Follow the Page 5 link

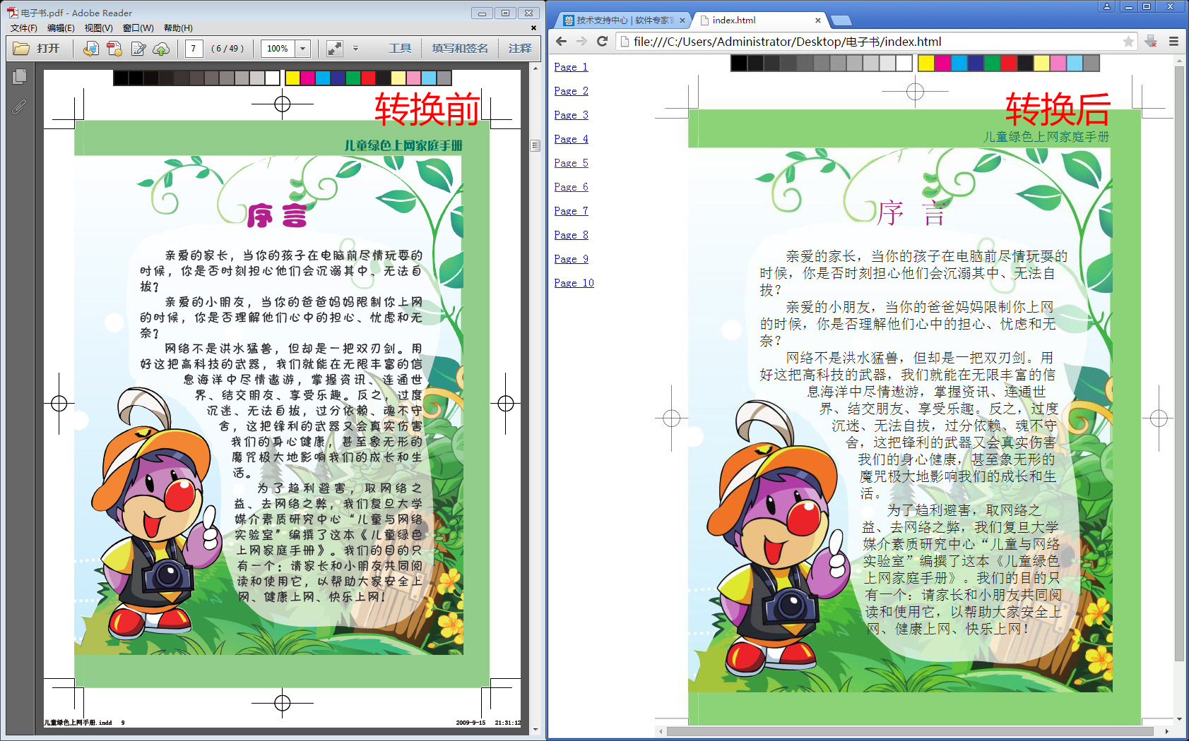point(571,162)
